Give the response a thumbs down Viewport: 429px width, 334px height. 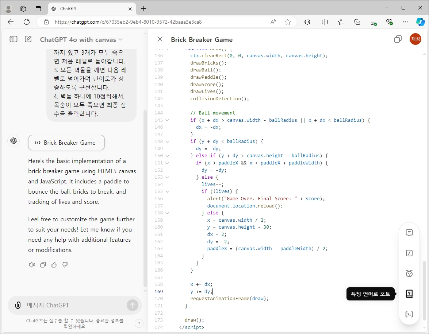65,265
